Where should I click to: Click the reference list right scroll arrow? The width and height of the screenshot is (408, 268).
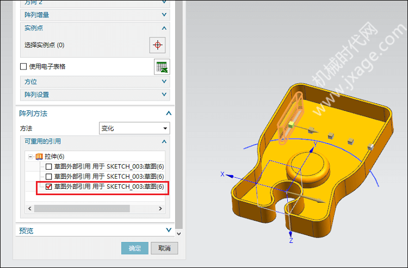(160, 208)
